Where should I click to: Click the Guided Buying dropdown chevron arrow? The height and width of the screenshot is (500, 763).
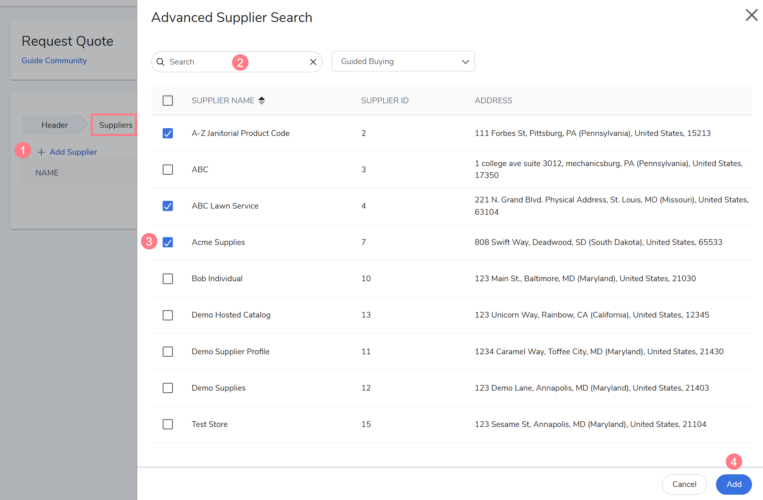point(465,62)
